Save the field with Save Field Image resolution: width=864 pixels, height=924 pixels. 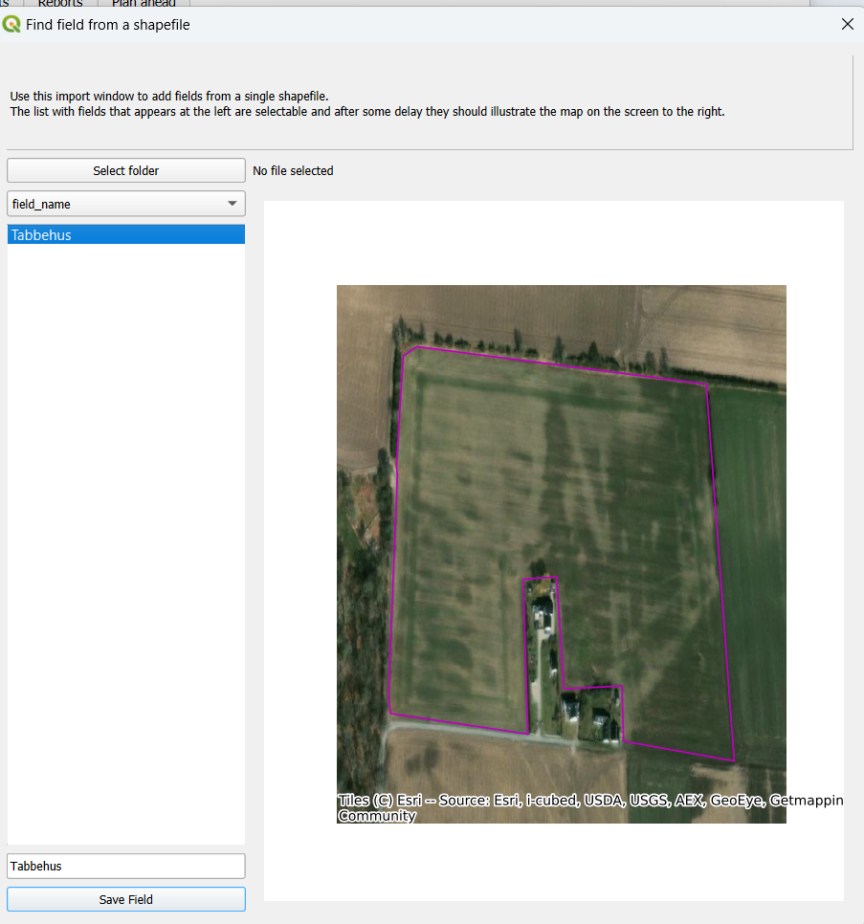pyautogui.click(x=126, y=899)
